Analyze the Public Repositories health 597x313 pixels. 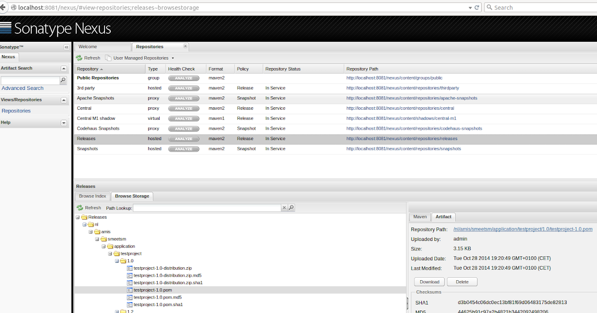184,78
